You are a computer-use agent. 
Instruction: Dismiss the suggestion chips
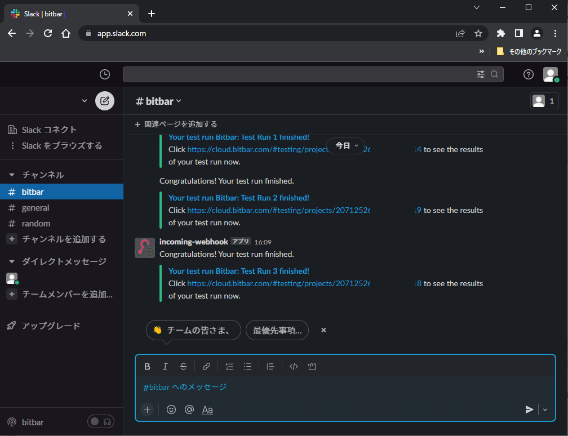coord(323,330)
